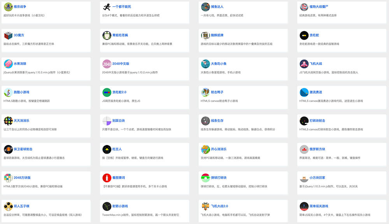Viewport: 389px width, 224px height.
Task: Open the 大鱼吃小鱼 game link
Action: [218, 64]
